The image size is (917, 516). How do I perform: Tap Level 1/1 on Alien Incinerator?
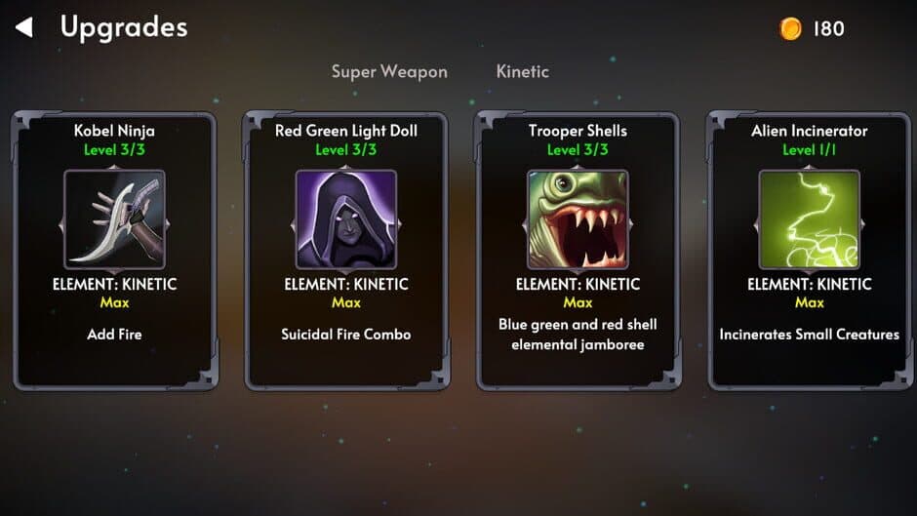[810, 150]
